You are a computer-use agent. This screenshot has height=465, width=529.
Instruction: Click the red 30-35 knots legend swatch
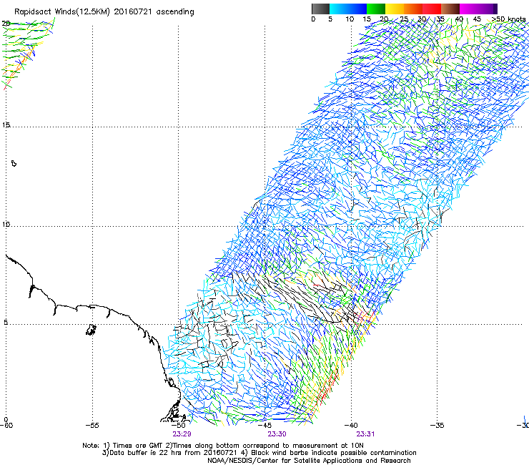pos(432,9)
